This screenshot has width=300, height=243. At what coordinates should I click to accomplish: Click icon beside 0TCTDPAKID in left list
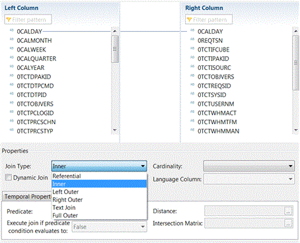[x=12, y=76]
